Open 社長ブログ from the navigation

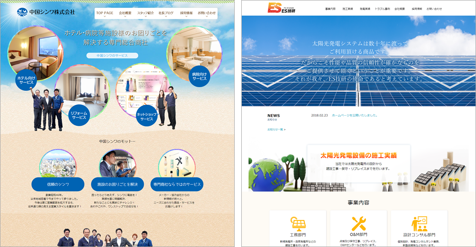[166, 13]
